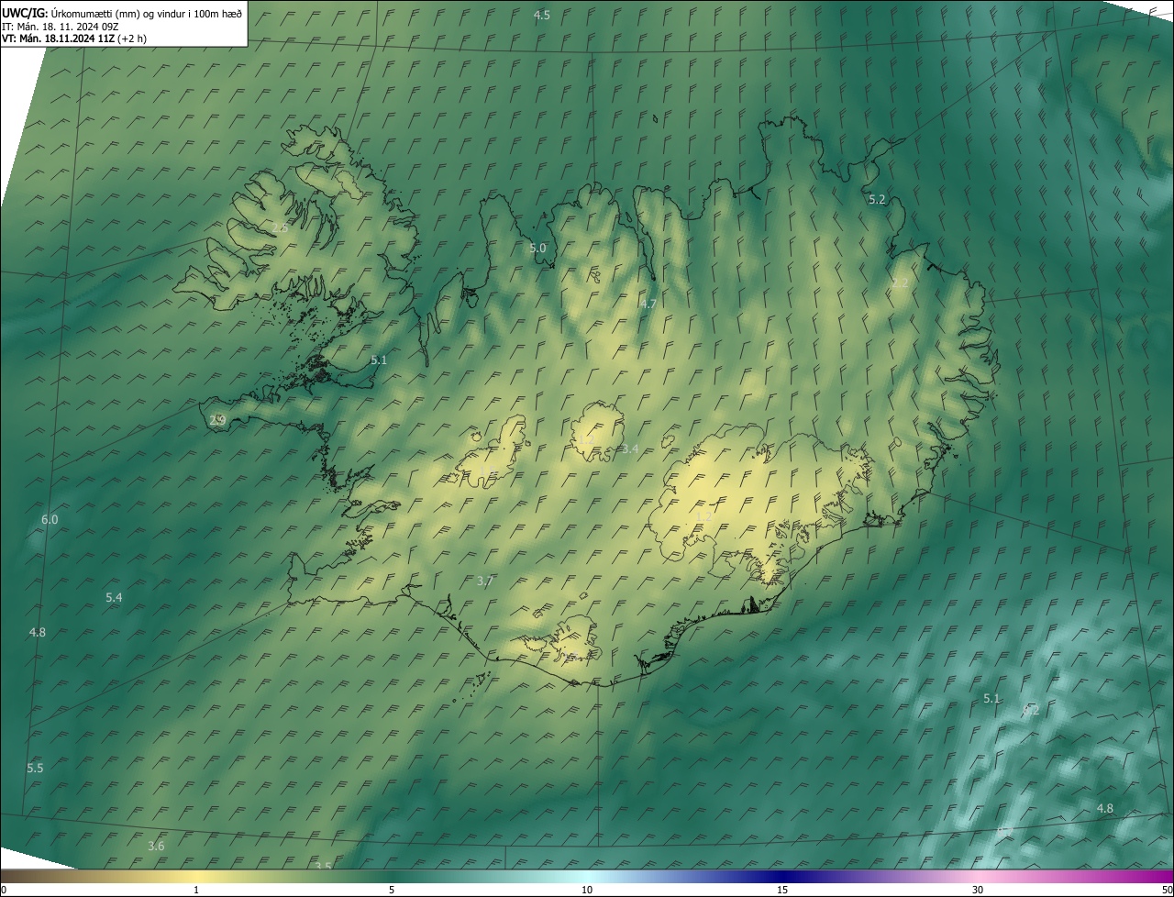Click the 3.4 value label
The height and width of the screenshot is (897, 1174).
629,448
